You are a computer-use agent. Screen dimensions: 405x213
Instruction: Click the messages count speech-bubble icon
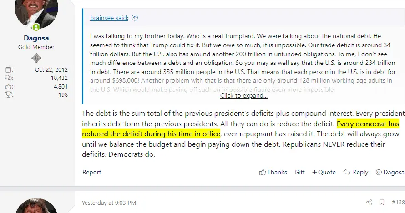point(9,78)
